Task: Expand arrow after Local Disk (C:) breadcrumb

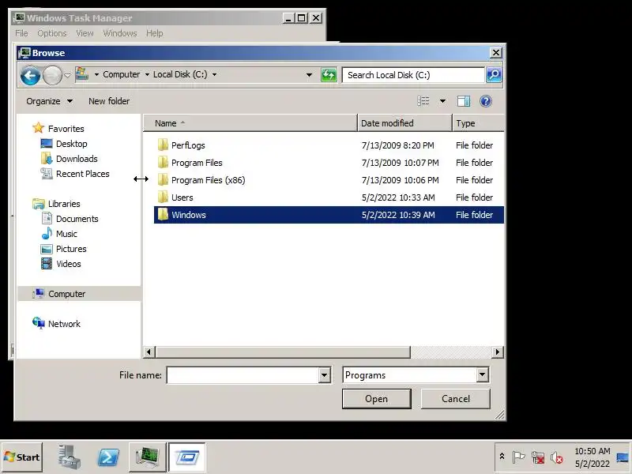Action: click(214, 74)
